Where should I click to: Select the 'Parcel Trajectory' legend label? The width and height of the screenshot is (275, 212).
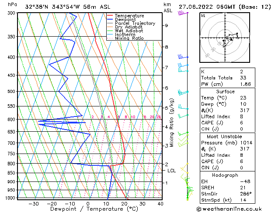(x=135, y=23)
